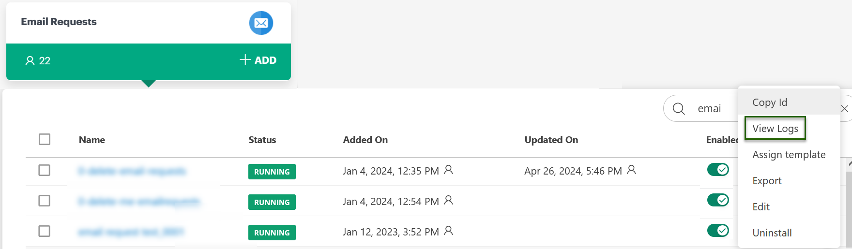Clear the search with the X icon

click(x=845, y=109)
